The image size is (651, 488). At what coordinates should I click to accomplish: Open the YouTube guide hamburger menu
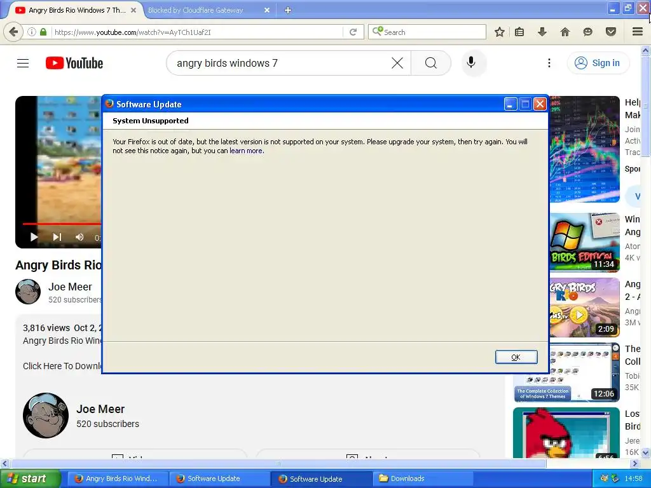tap(23, 63)
